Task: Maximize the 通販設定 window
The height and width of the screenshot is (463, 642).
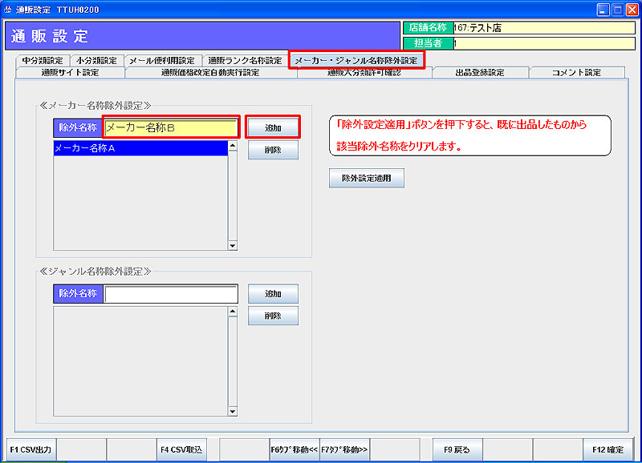Action: (617, 10)
